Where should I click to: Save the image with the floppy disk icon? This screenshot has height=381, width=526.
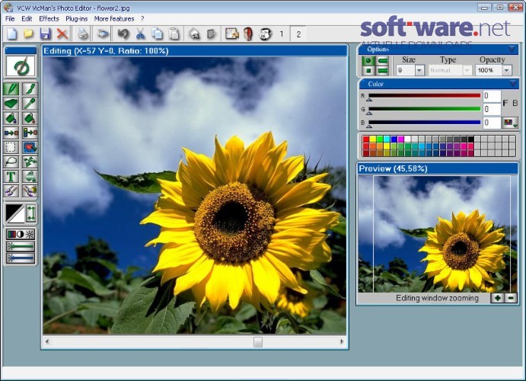(45, 34)
